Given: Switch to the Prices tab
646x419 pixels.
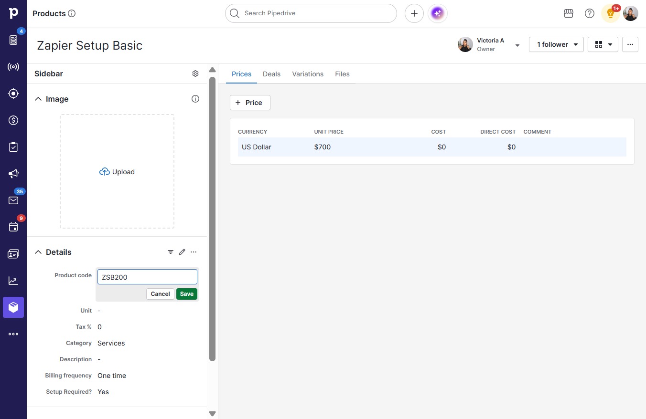Looking at the screenshot, I should [x=242, y=74].
